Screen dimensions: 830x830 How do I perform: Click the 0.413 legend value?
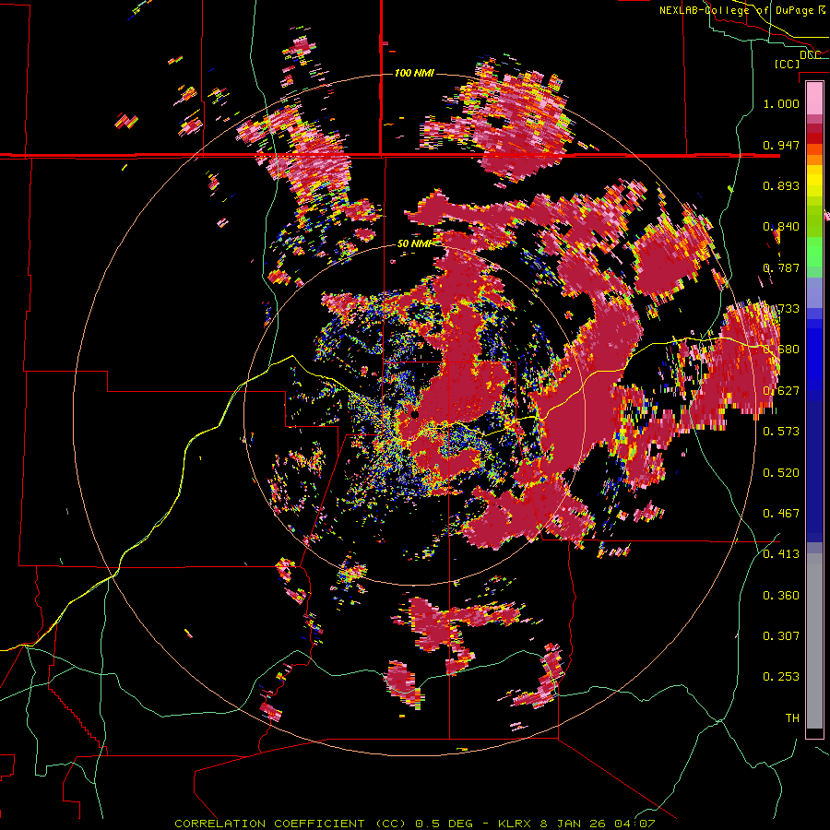coord(781,554)
